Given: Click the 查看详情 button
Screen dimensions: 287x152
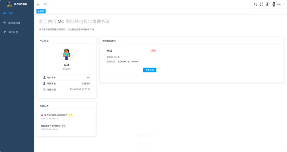Looking at the screenshot, I should tap(150, 70).
